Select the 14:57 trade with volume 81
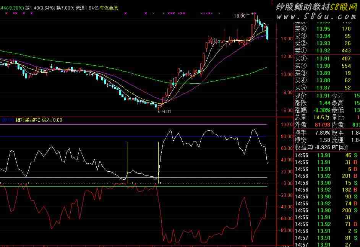Viewport: 360px width, 247px height. (x=327, y=238)
